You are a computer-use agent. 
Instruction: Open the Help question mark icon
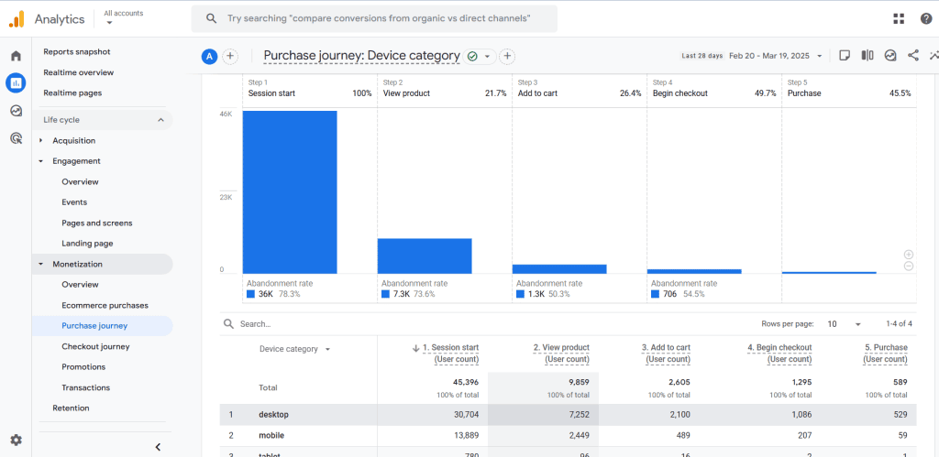coord(926,18)
